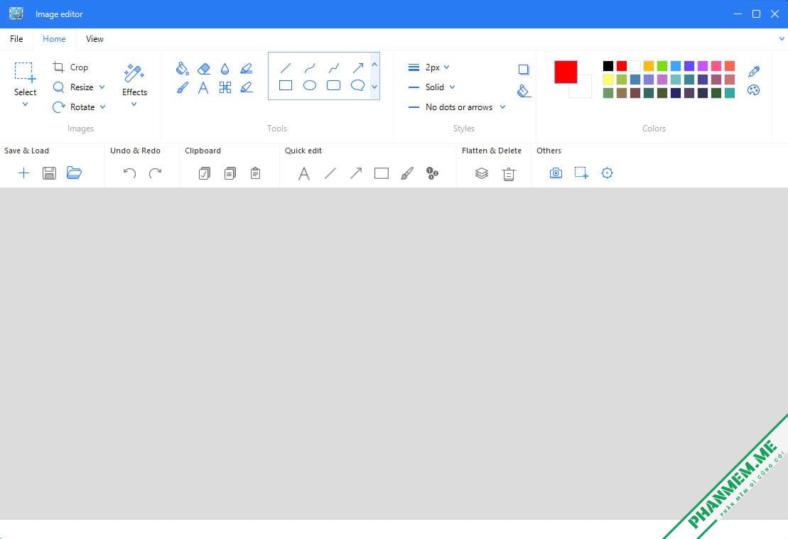Open the File menu
Viewport: 788px width, 539px height.
(16, 38)
